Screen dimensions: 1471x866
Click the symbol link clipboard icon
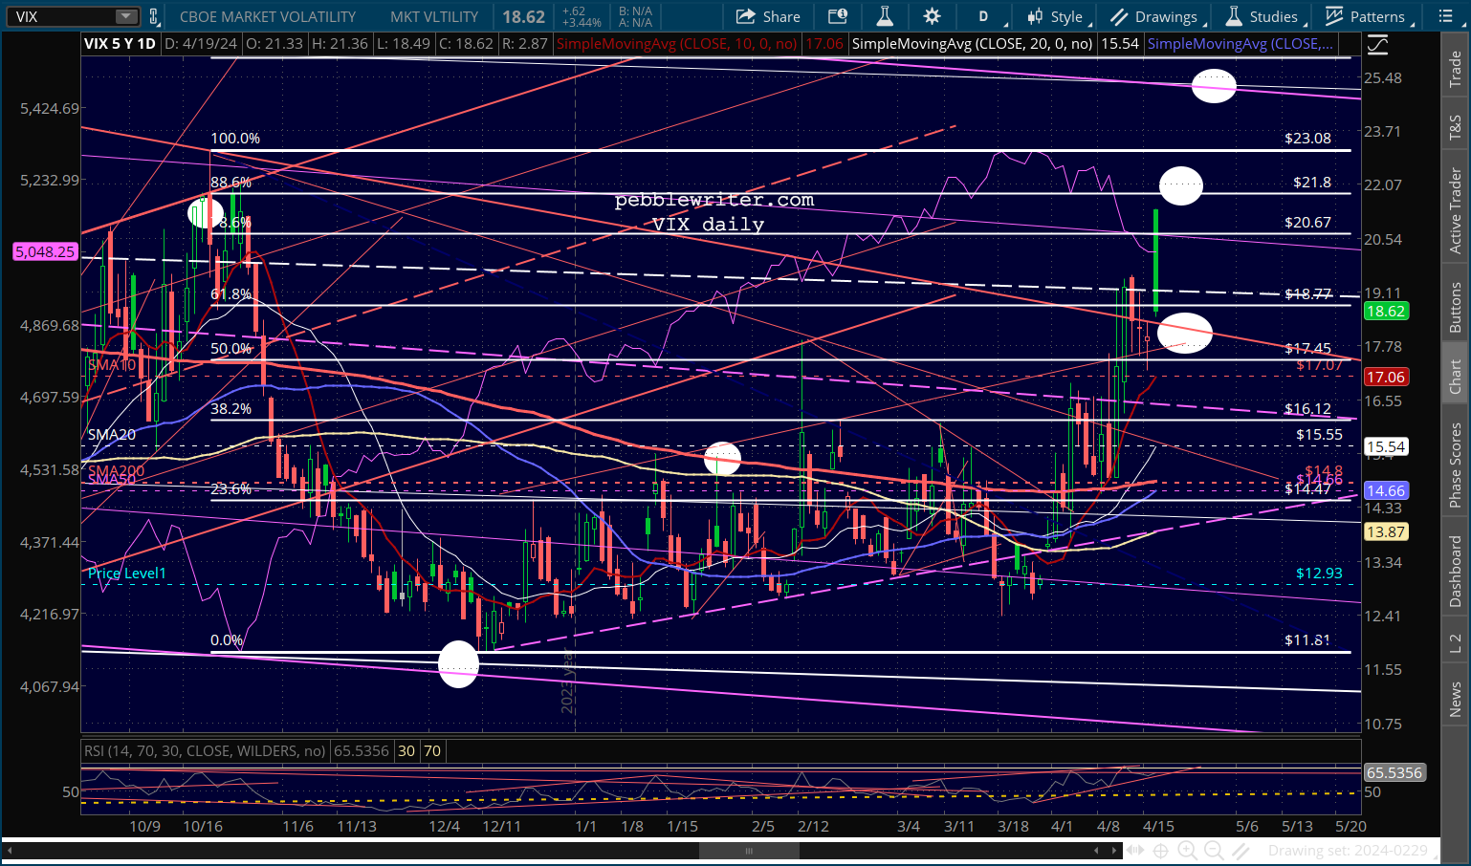(153, 16)
